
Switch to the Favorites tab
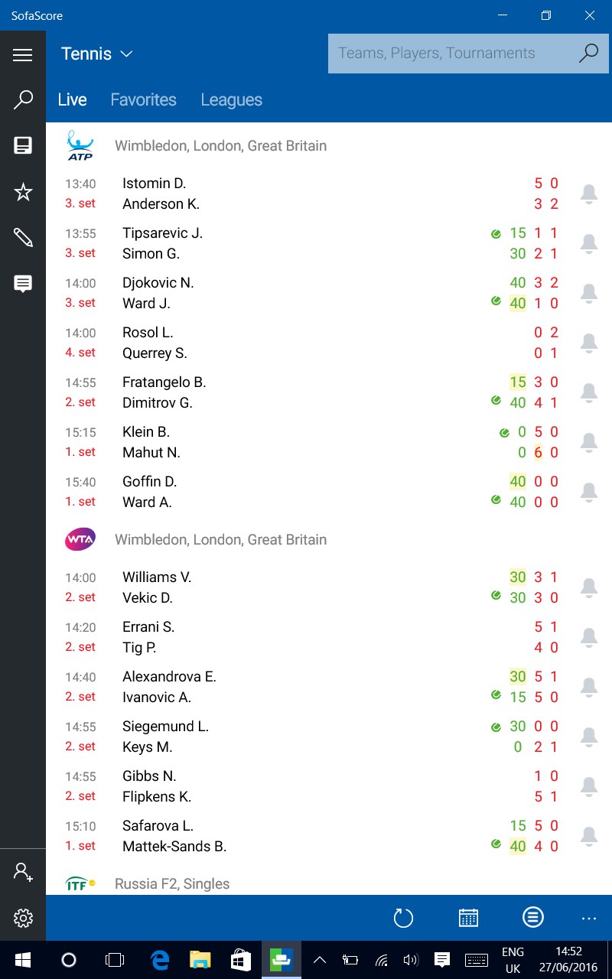pos(143,99)
